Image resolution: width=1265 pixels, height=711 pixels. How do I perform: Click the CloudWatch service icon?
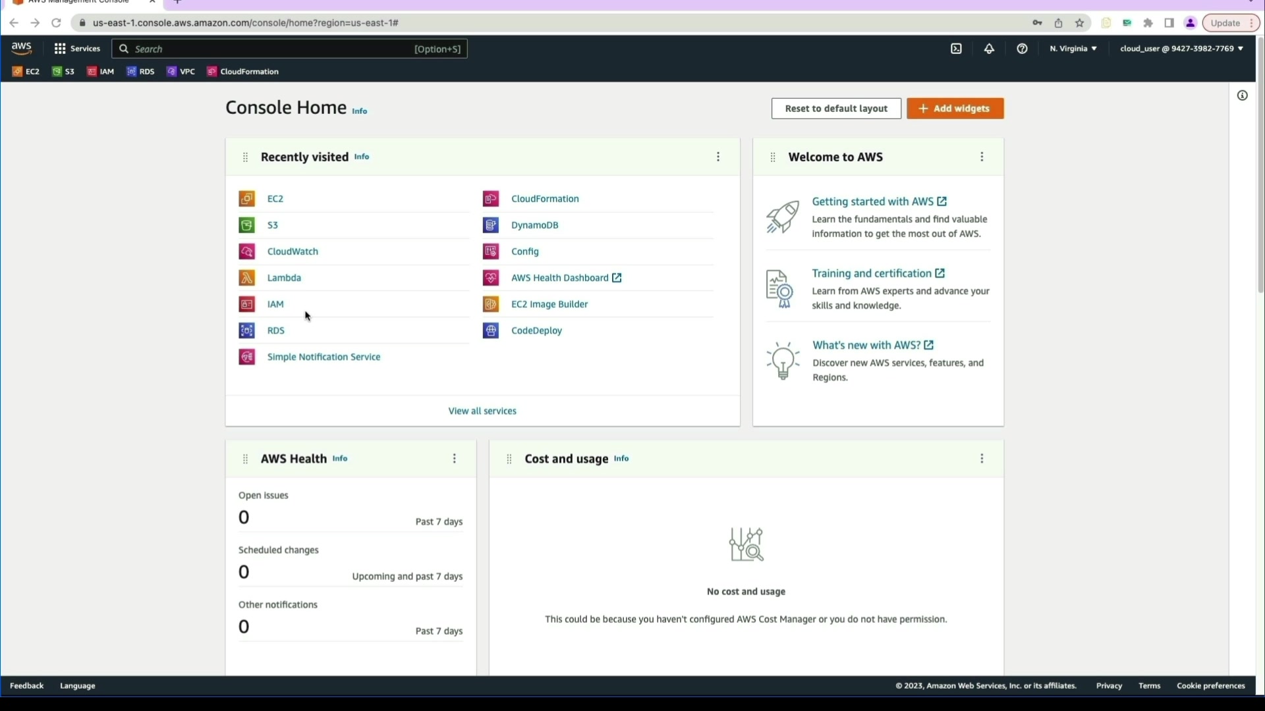[x=246, y=251]
